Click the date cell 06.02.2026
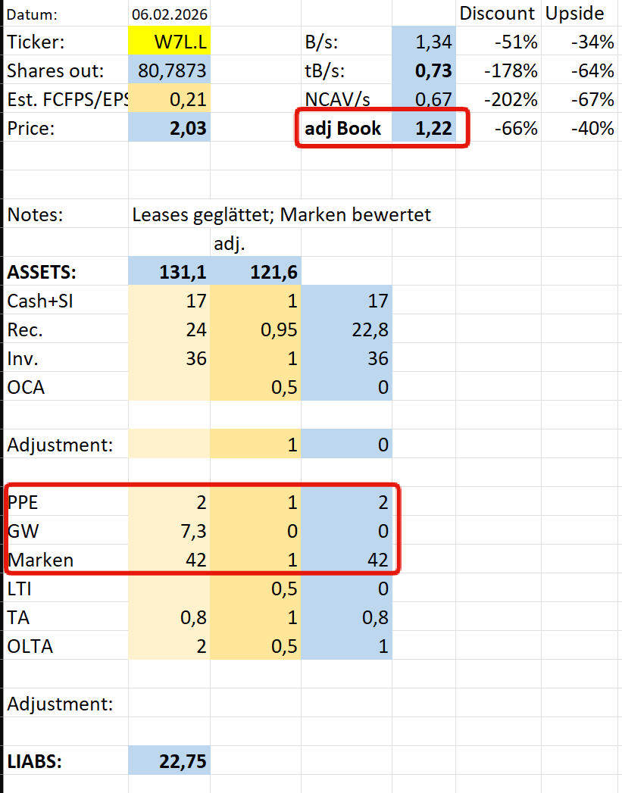The width and height of the screenshot is (622, 793). click(170, 14)
